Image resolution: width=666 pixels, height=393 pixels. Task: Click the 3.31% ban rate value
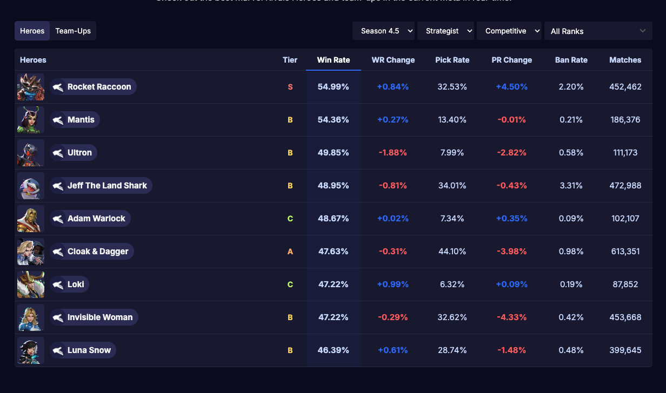(x=571, y=186)
